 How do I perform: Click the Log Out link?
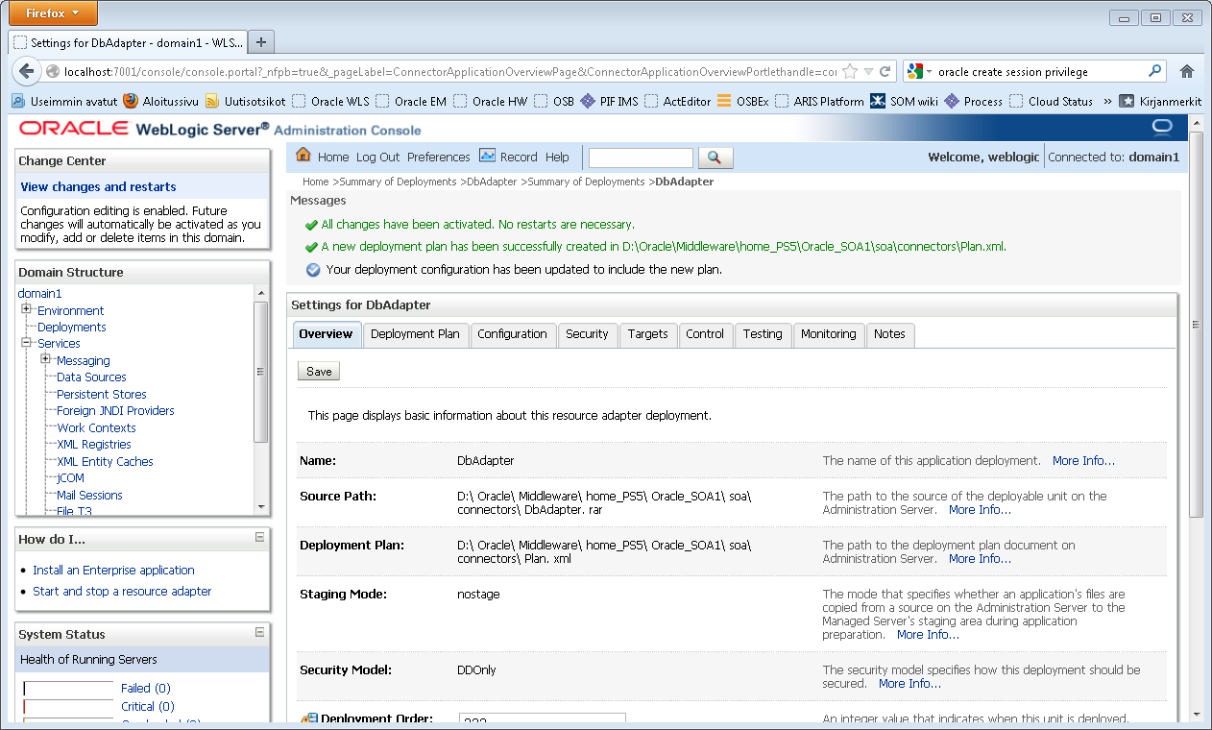coord(377,157)
